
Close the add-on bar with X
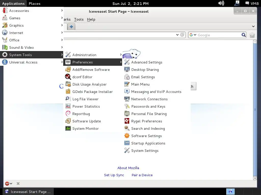tap(18, 184)
